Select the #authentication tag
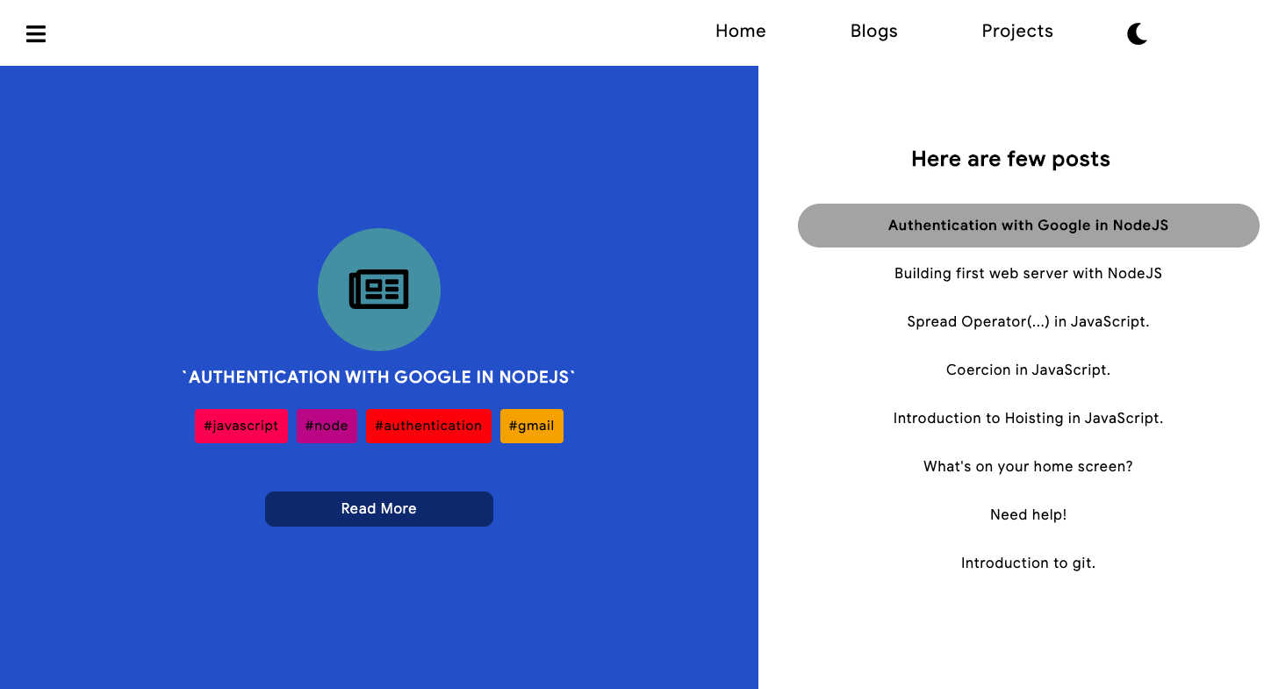The image size is (1264, 689). click(428, 426)
